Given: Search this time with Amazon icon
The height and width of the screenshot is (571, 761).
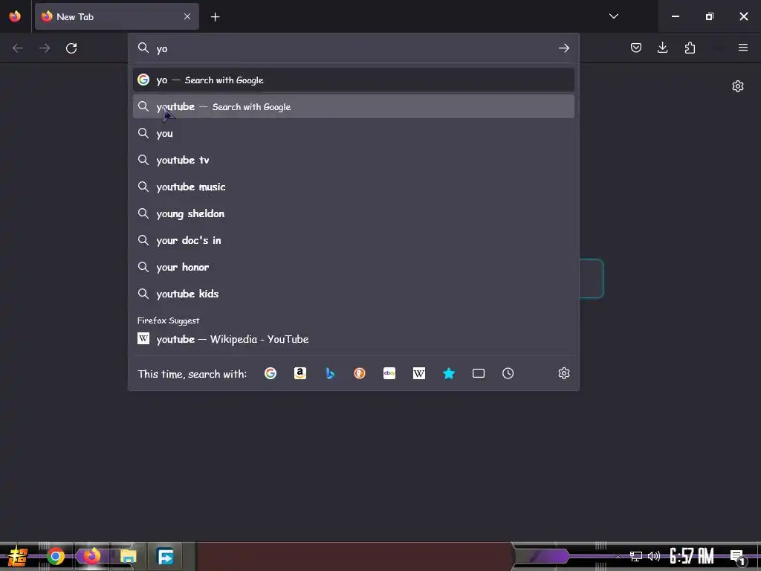Looking at the screenshot, I should [x=300, y=373].
